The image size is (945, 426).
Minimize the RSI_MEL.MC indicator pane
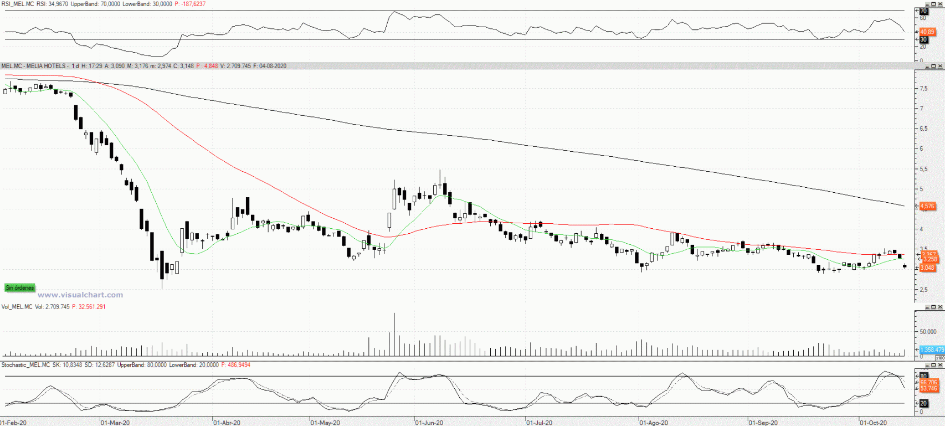[x=927, y=4]
